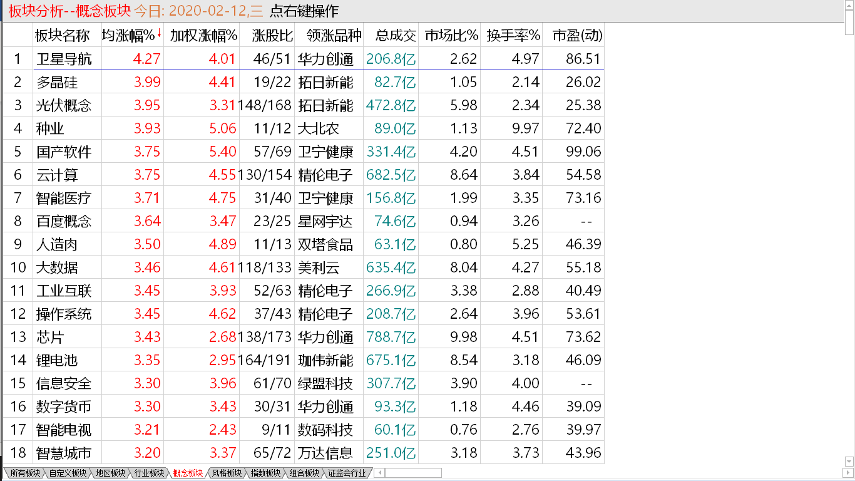
Task: Select the 云计算 sector
Action: click(57, 175)
